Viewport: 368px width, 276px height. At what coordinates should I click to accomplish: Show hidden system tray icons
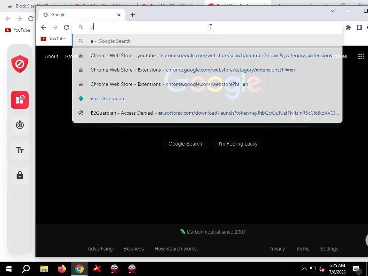click(304, 269)
